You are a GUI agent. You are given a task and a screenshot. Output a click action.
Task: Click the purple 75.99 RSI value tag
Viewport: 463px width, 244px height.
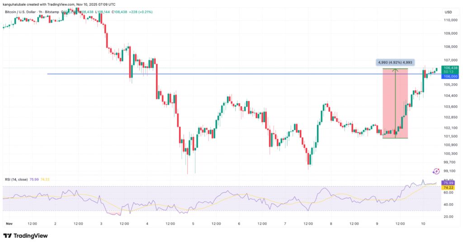click(448, 183)
